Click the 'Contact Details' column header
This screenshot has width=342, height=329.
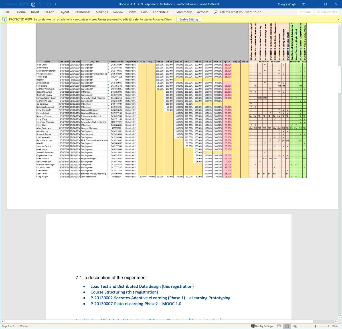coord(116,62)
